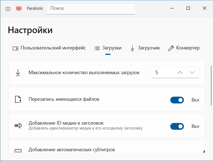Select the Загрузки tab

click(x=108, y=48)
